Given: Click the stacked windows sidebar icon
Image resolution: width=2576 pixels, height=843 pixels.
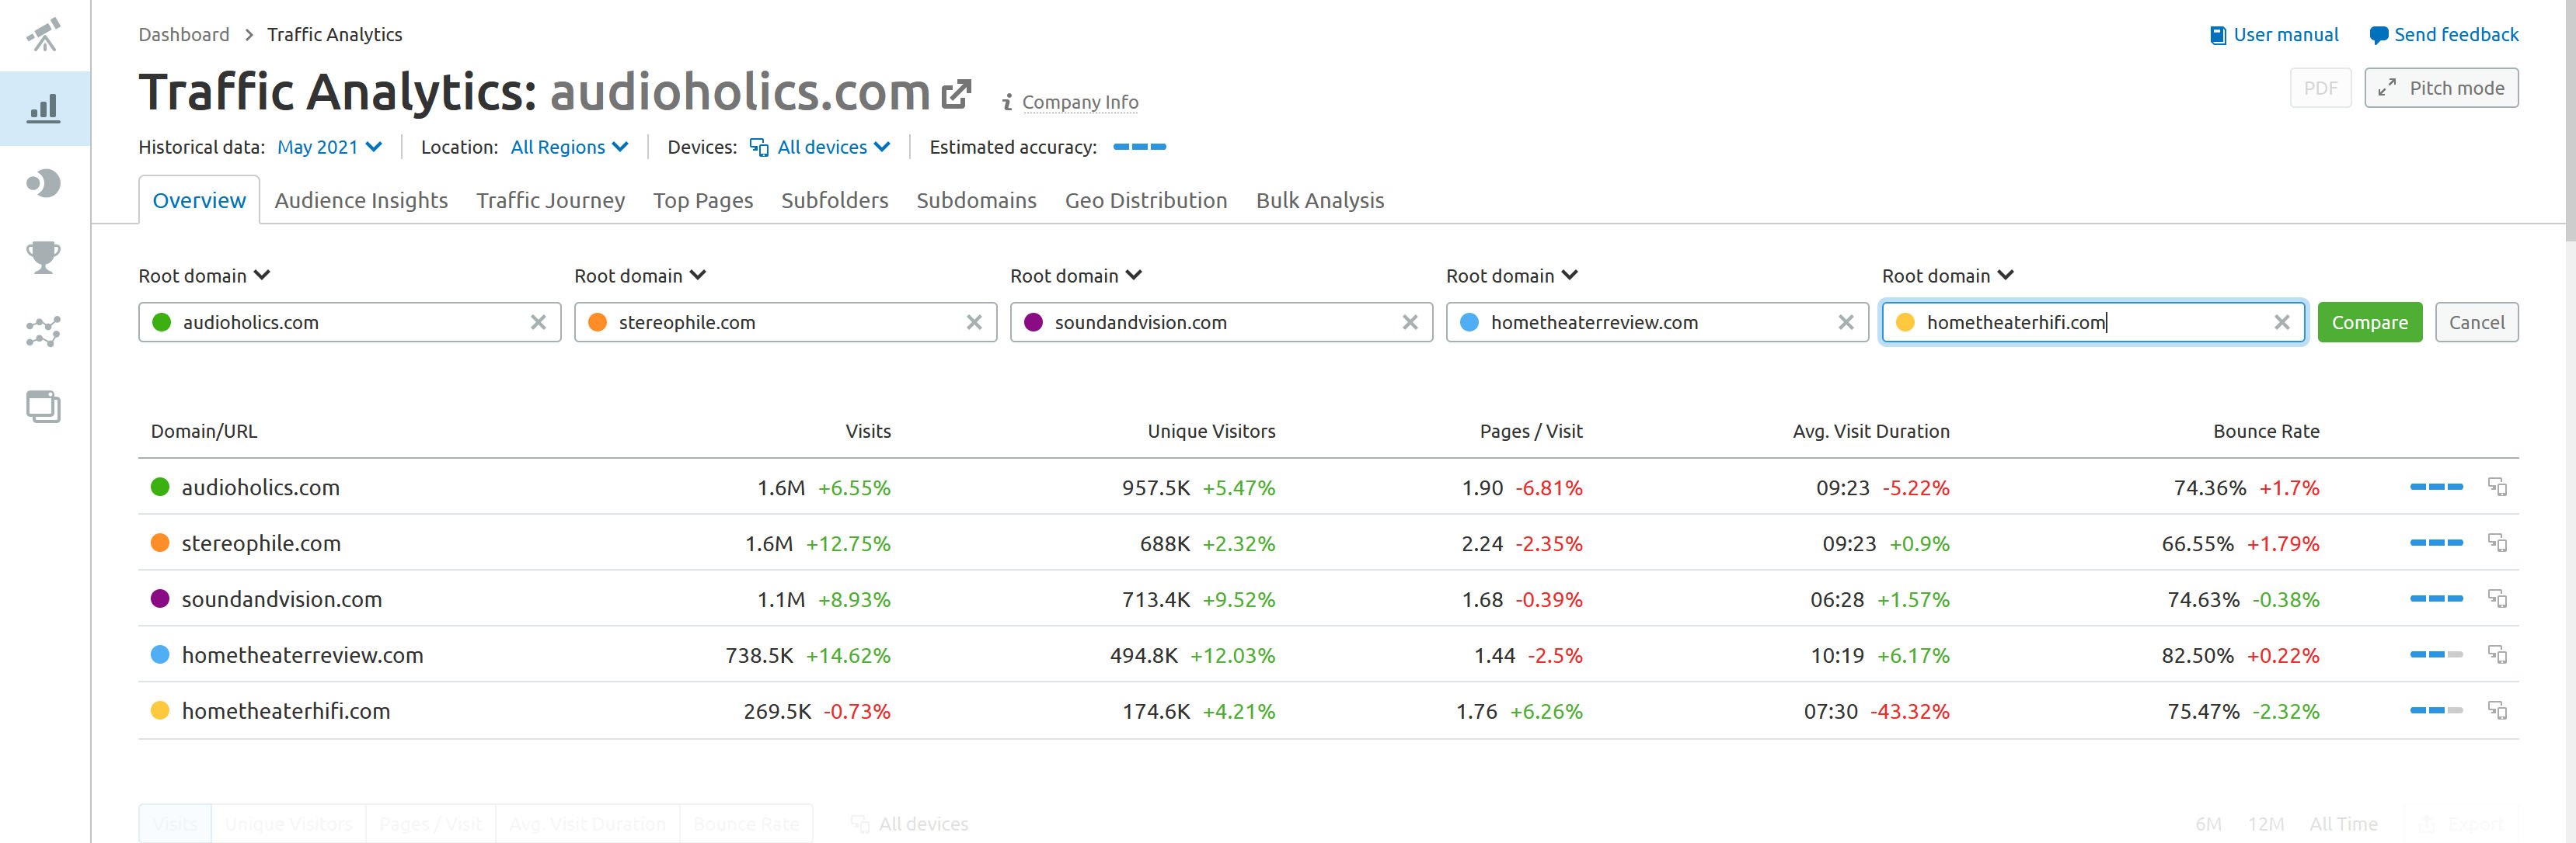Looking at the screenshot, I should coord(44,407).
